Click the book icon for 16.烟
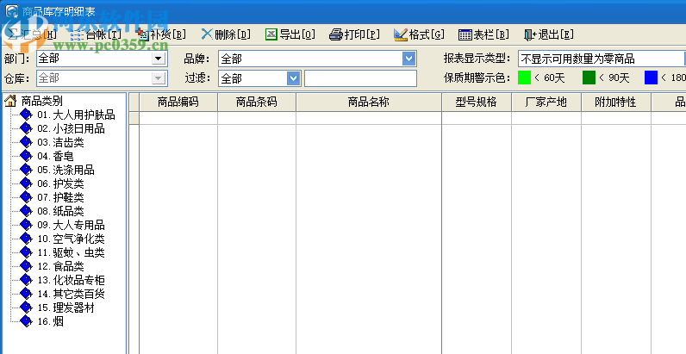The image size is (686, 354). pyautogui.click(x=26, y=321)
